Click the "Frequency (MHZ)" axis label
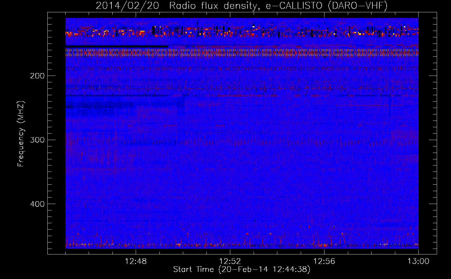 pyautogui.click(x=21, y=134)
